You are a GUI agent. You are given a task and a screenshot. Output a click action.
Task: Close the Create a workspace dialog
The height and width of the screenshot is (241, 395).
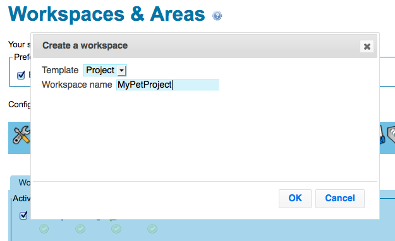click(x=367, y=46)
